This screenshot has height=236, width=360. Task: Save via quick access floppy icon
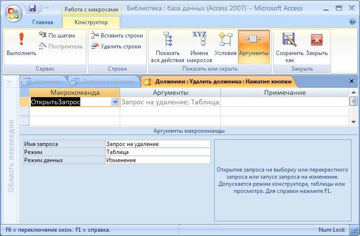[33, 8]
